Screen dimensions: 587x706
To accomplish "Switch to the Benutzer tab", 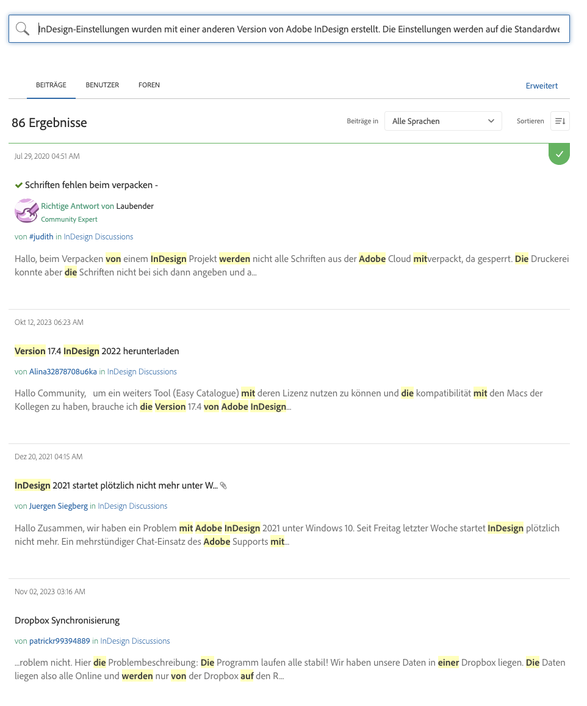I will click(103, 85).
